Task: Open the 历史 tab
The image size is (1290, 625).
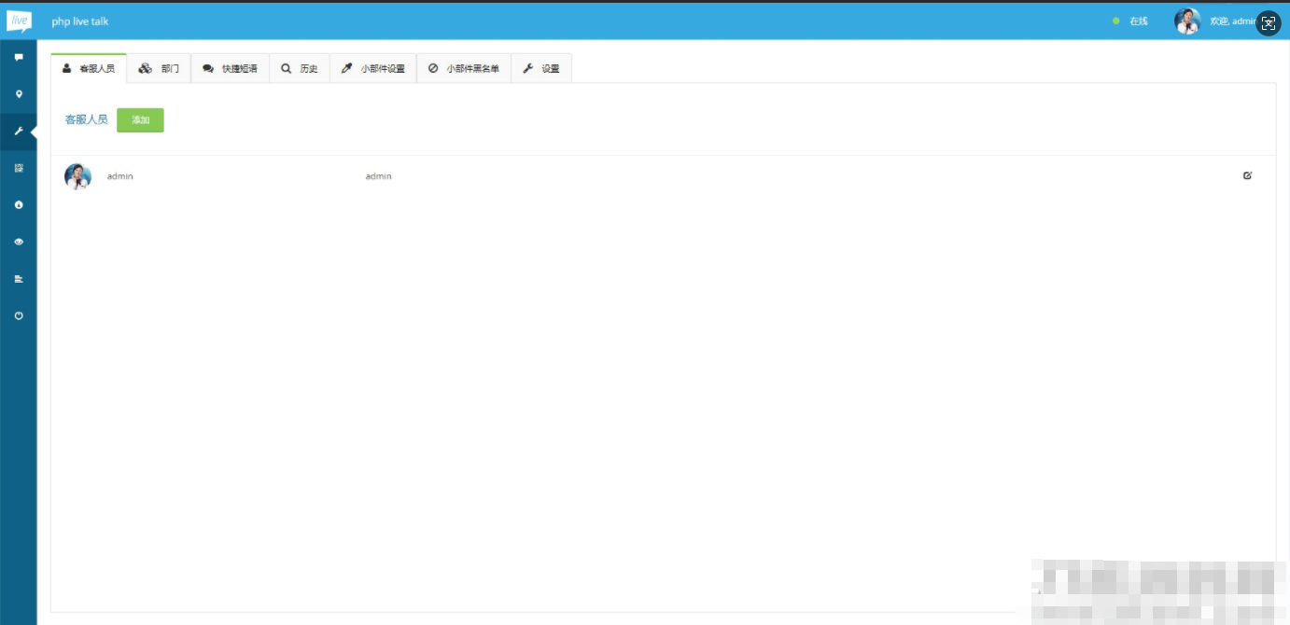Action: coord(300,69)
